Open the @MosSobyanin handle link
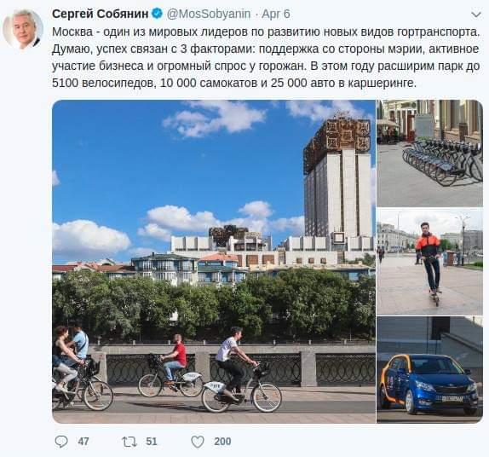The image size is (489, 457). point(209,14)
